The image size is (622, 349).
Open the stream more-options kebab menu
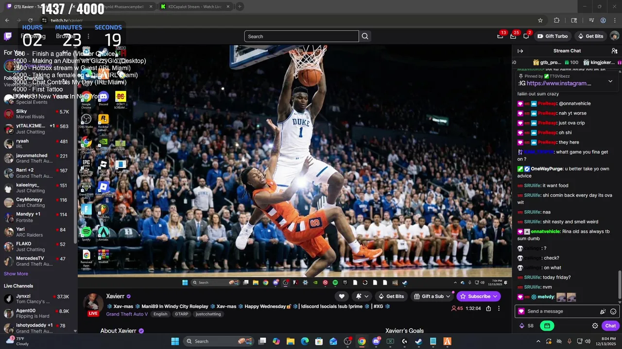point(499,308)
